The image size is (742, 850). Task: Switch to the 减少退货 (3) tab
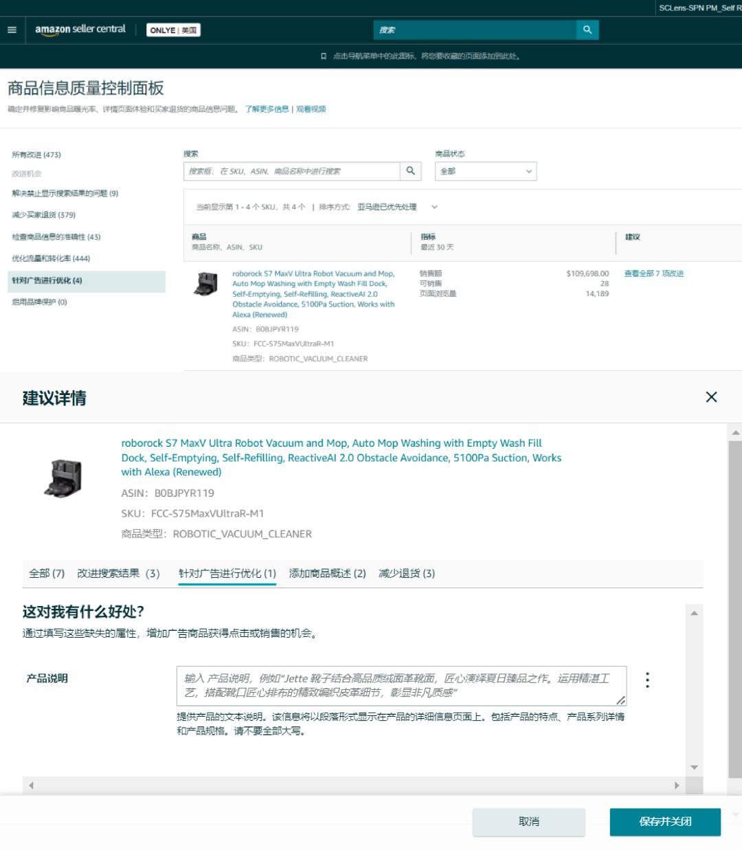click(407, 573)
